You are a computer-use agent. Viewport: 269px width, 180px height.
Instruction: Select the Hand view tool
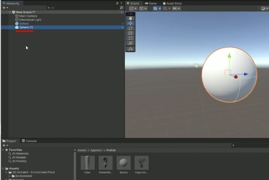[130, 18]
